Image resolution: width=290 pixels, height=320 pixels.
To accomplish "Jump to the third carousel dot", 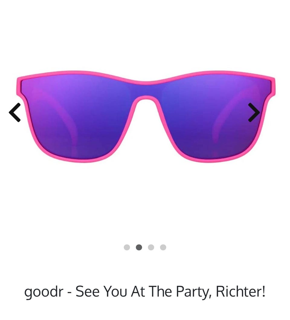I will pyautogui.click(x=151, y=247).
